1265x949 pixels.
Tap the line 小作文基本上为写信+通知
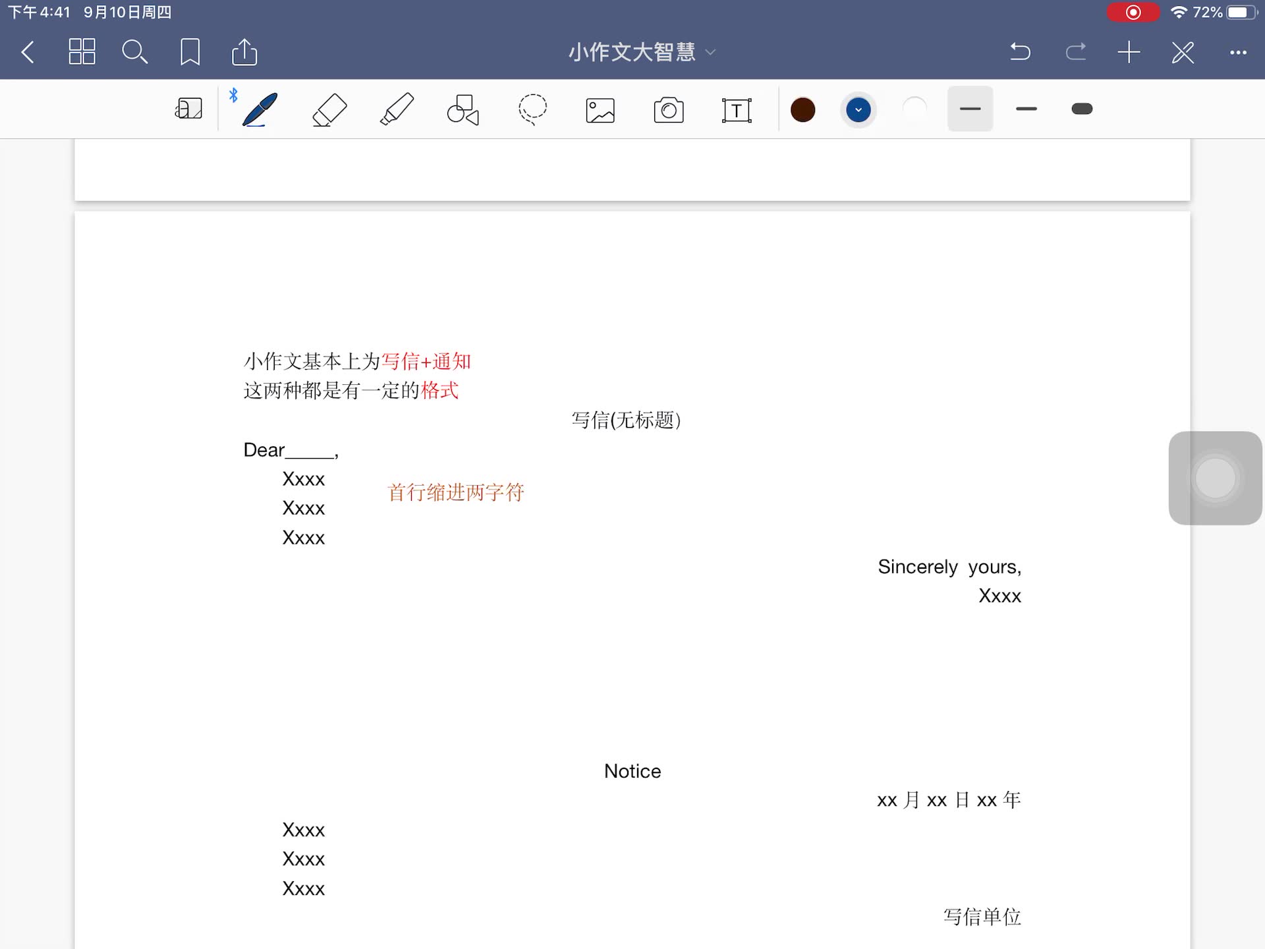click(x=357, y=361)
